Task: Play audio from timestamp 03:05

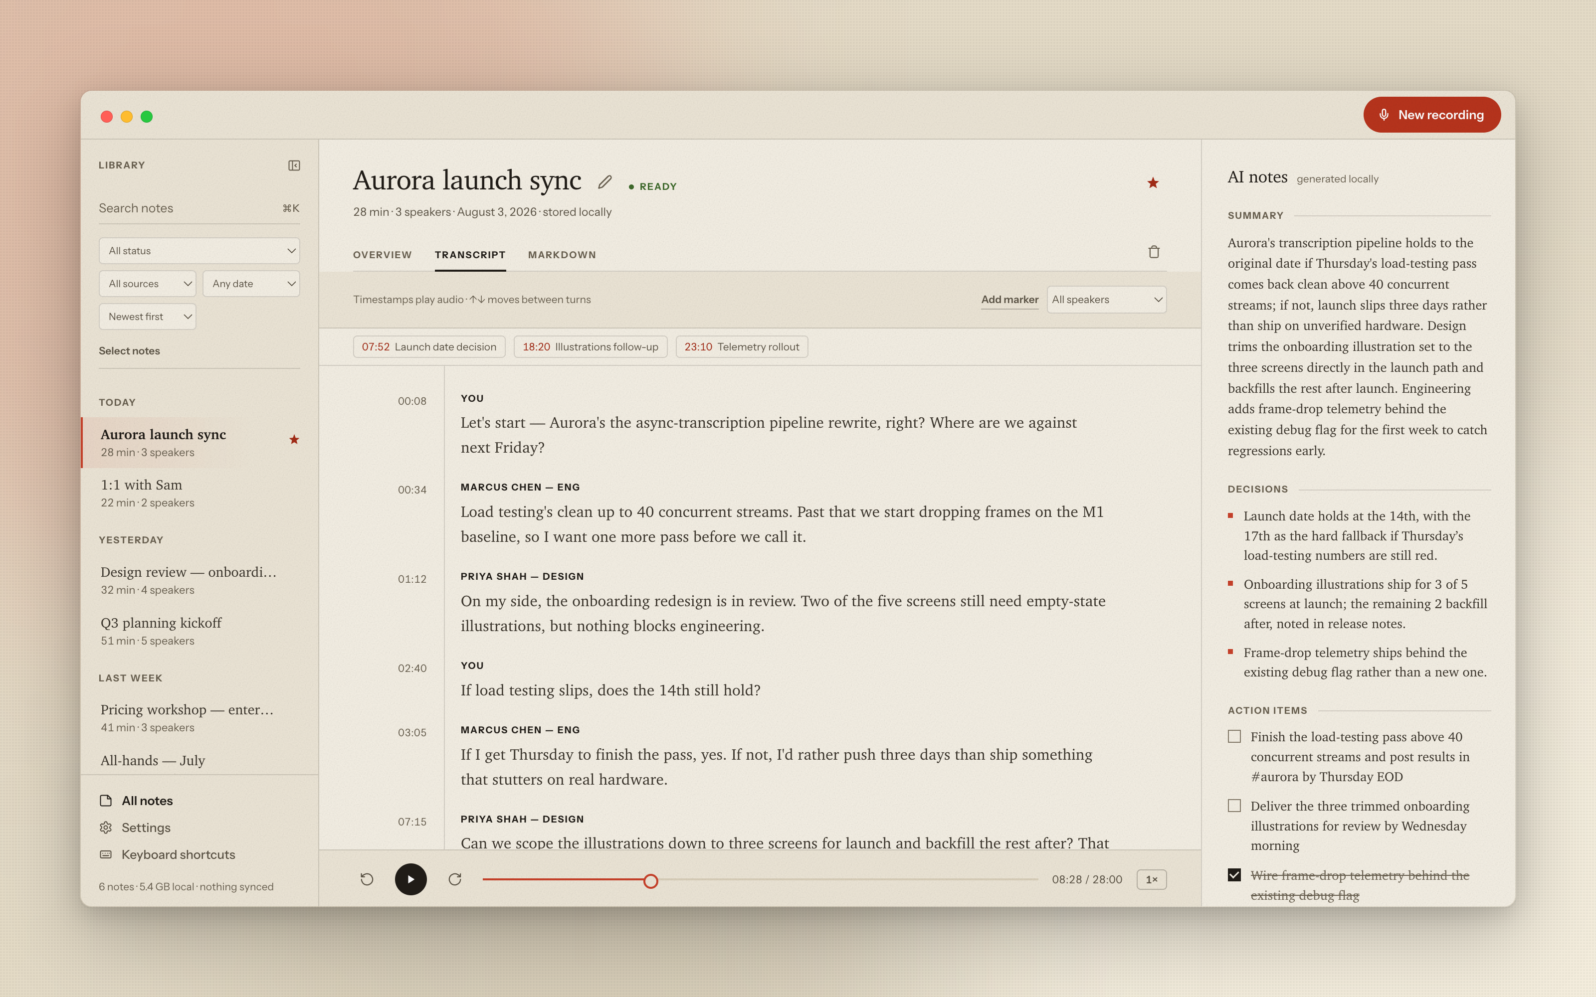Action: (411, 733)
